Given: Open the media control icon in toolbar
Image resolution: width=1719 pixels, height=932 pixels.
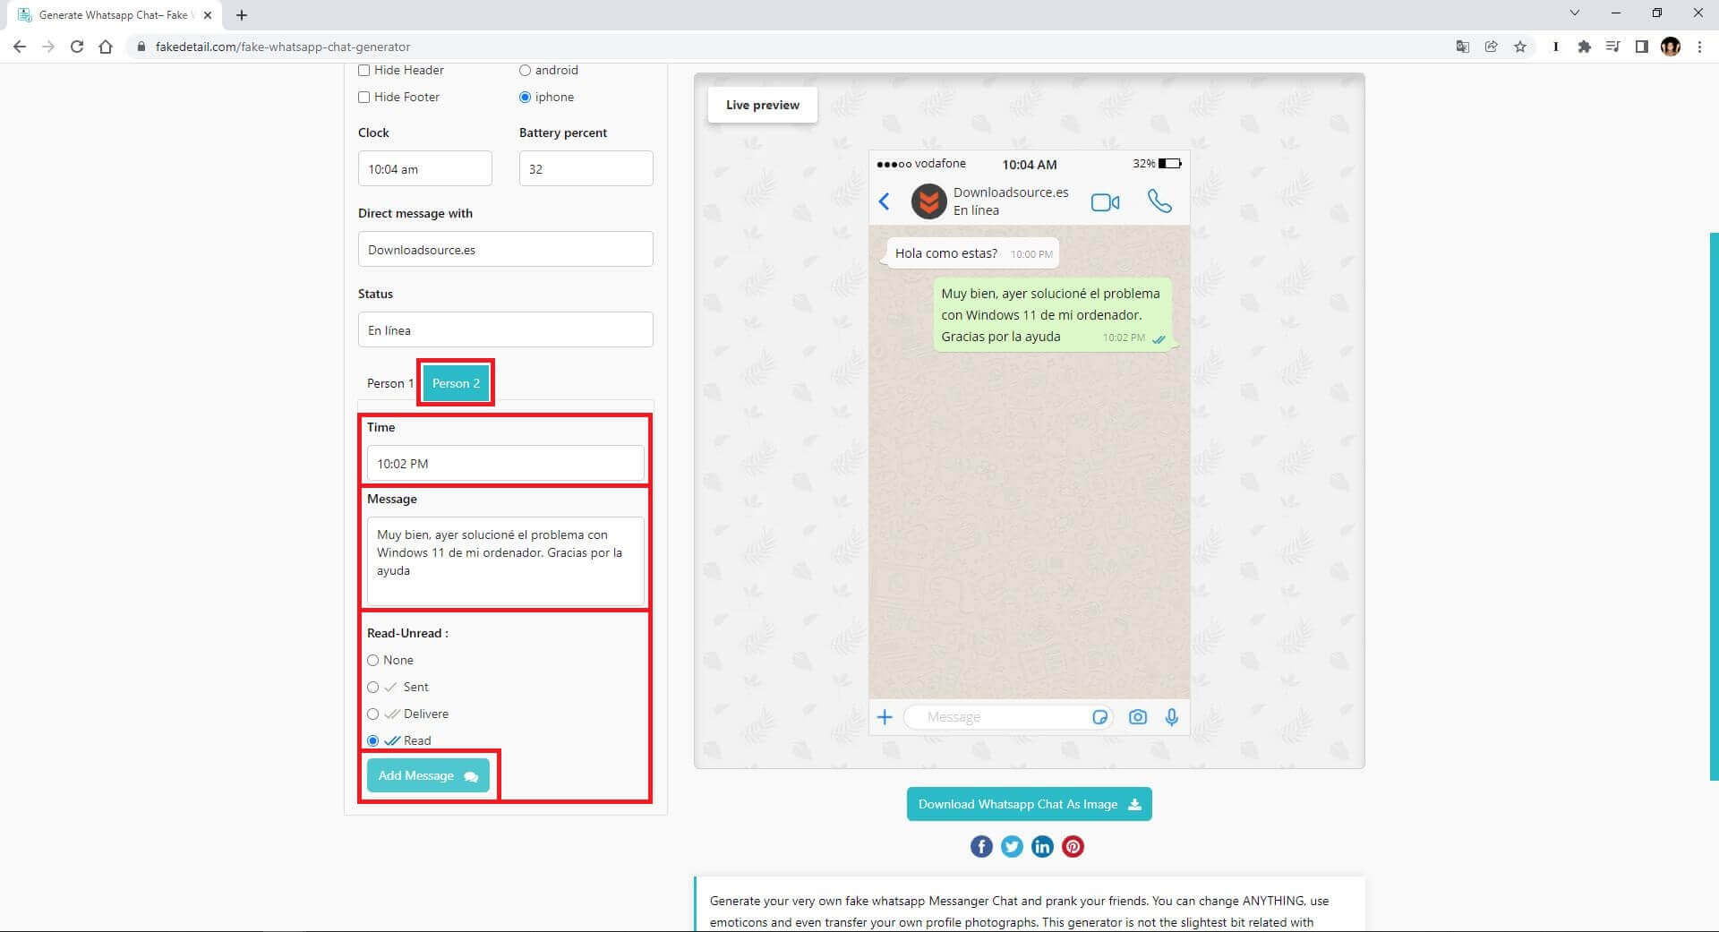Looking at the screenshot, I should coord(1612,47).
